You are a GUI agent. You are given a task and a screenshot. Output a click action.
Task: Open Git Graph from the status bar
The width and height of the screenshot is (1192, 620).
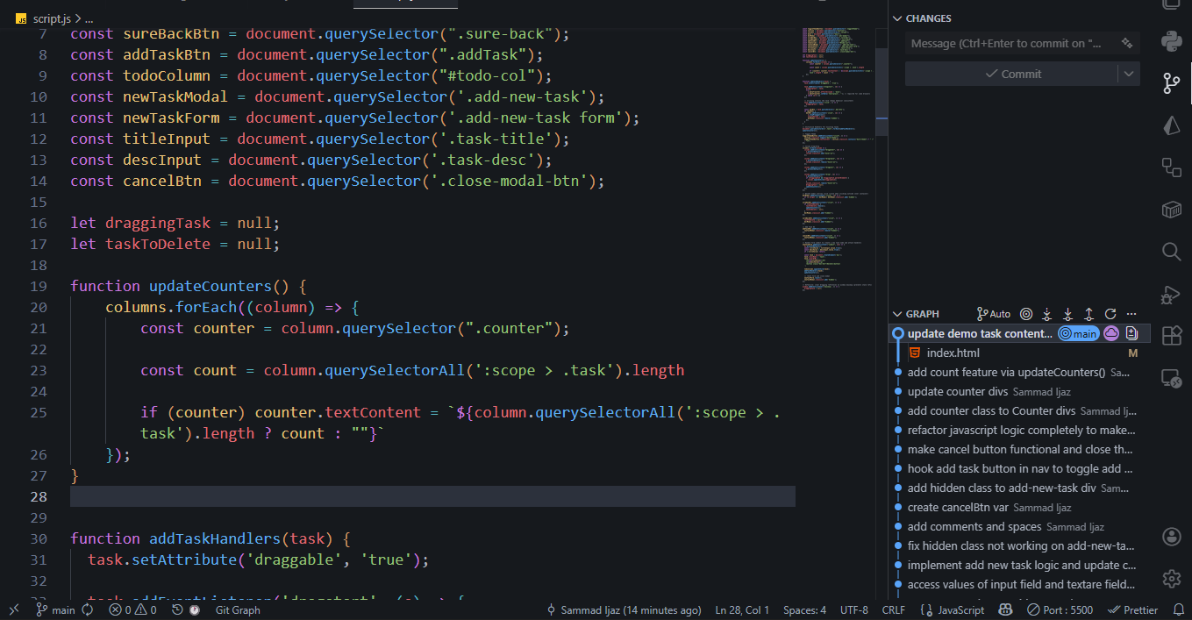point(237,610)
